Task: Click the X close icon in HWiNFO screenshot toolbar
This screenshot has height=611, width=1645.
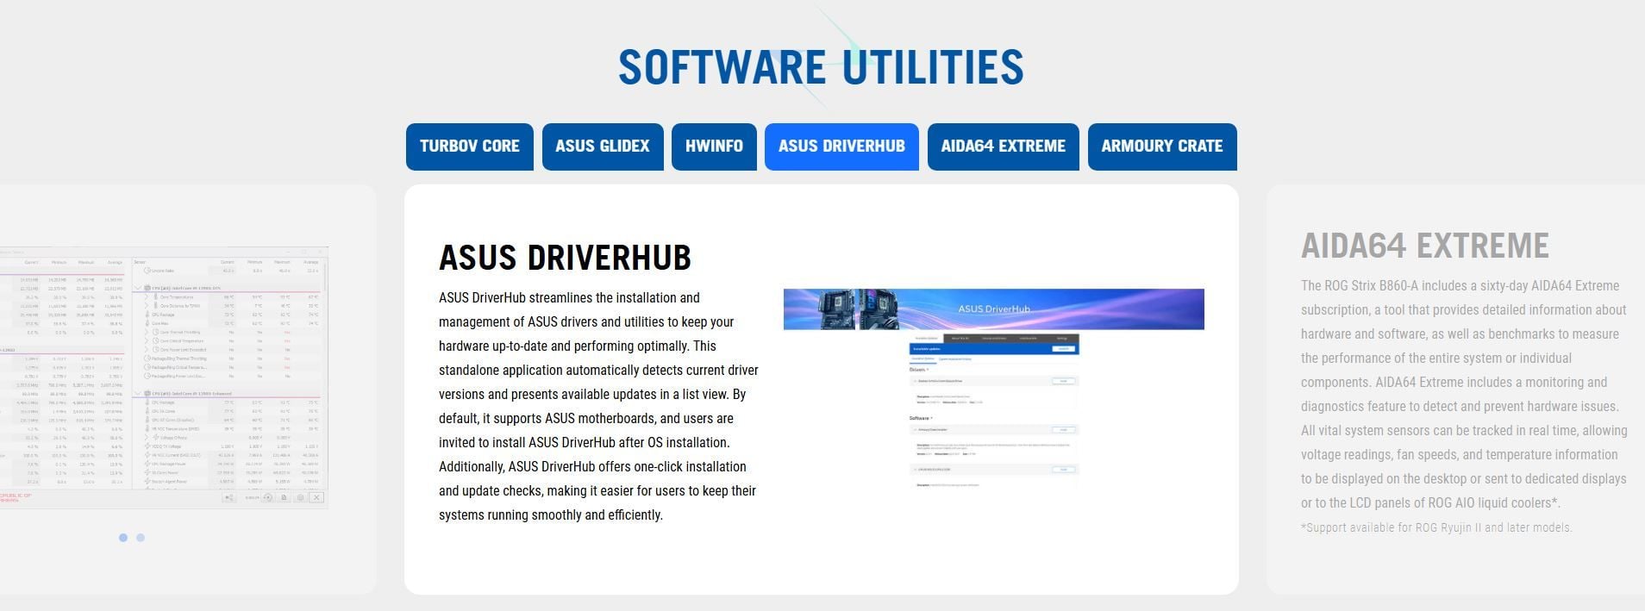Action: pos(316,497)
